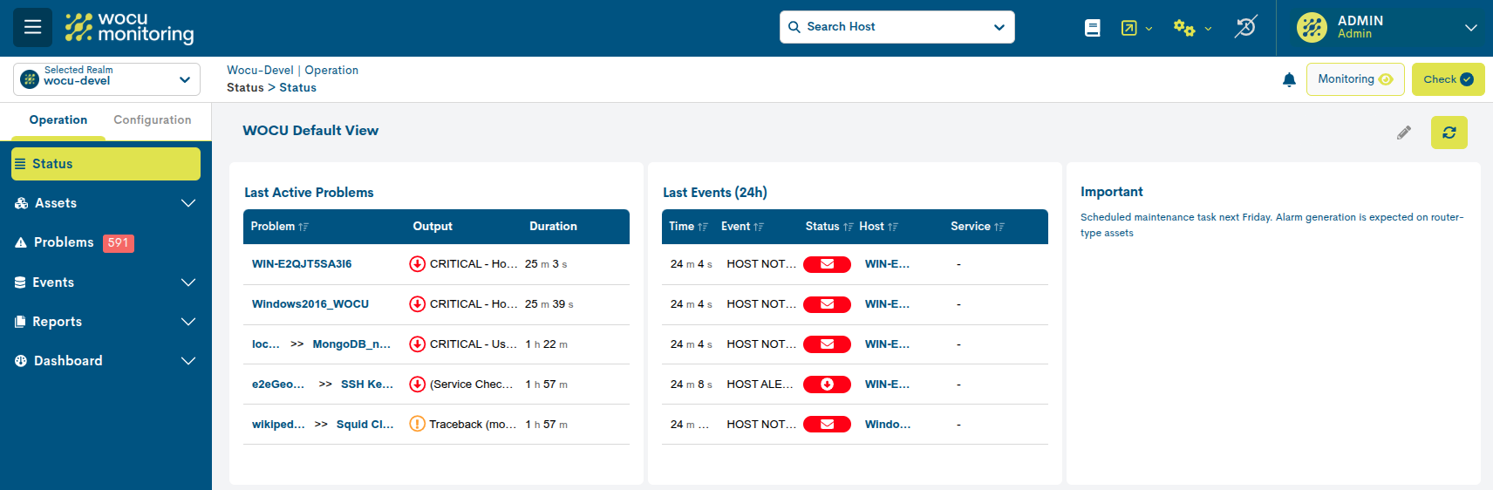The image size is (1493, 490).
Task: Click the disabled auto-refresh timer icon
Action: (1245, 27)
